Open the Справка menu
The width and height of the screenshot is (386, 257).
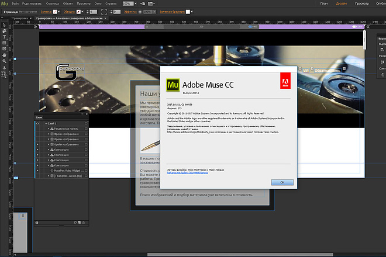(111, 4)
